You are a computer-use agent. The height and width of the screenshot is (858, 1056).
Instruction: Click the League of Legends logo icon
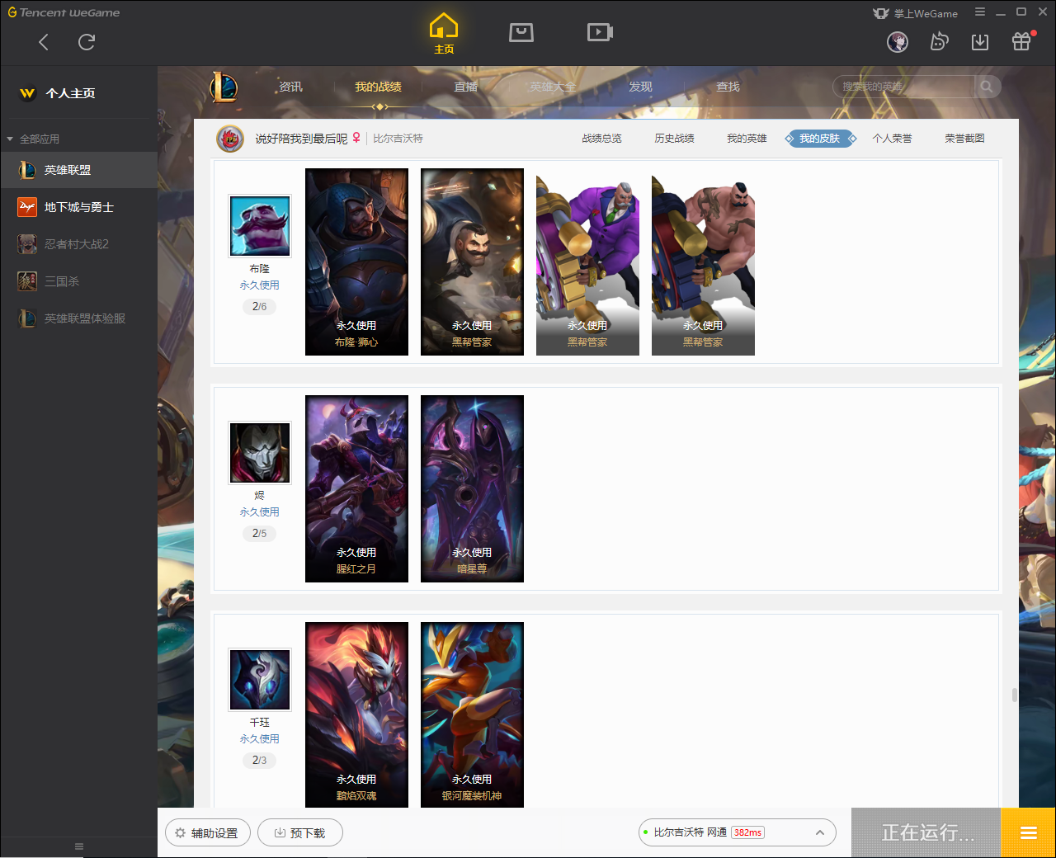click(224, 87)
